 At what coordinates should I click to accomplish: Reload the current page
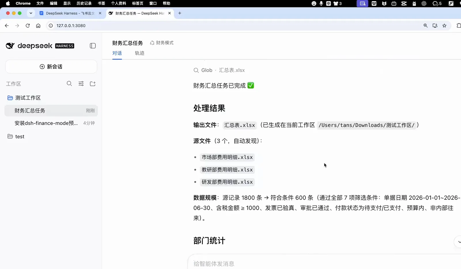pos(28,26)
